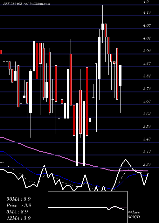The width and height of the screenshot is (159, 223).
Task: Click the ns1.bullkhan.com watermark link text
Action: 37,4
